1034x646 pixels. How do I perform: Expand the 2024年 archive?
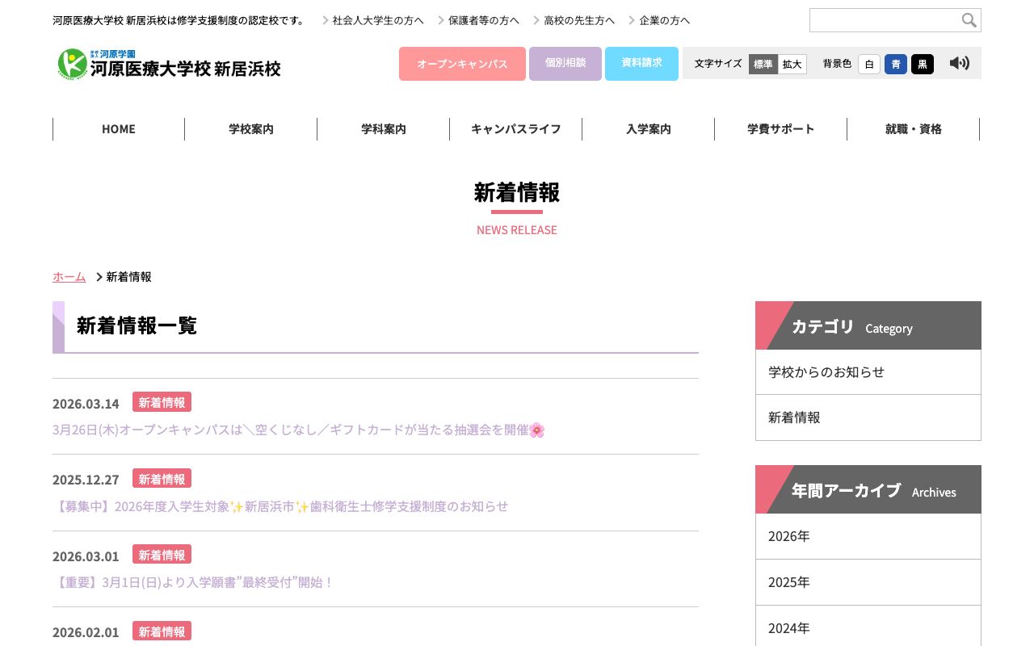click(x=788, y=627)
